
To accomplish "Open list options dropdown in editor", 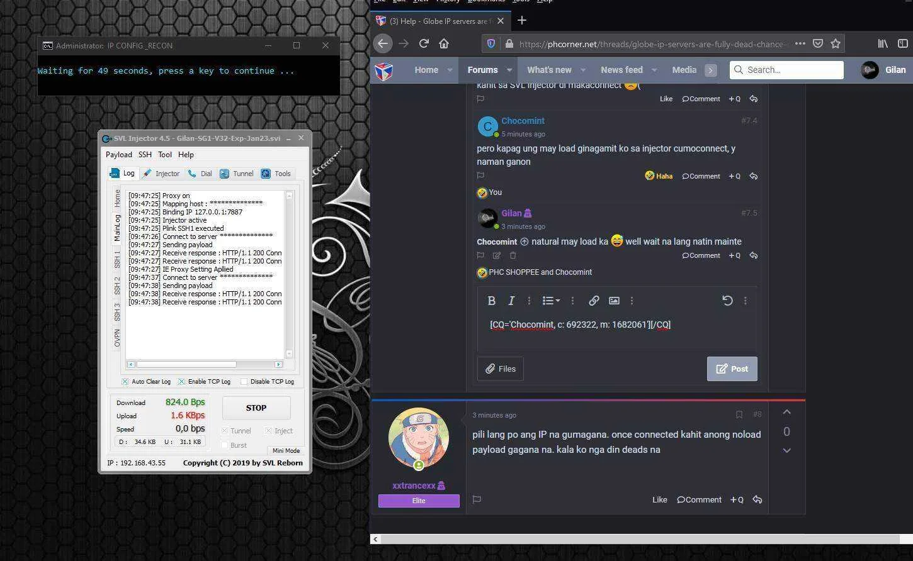I will [x=551, y=301].
